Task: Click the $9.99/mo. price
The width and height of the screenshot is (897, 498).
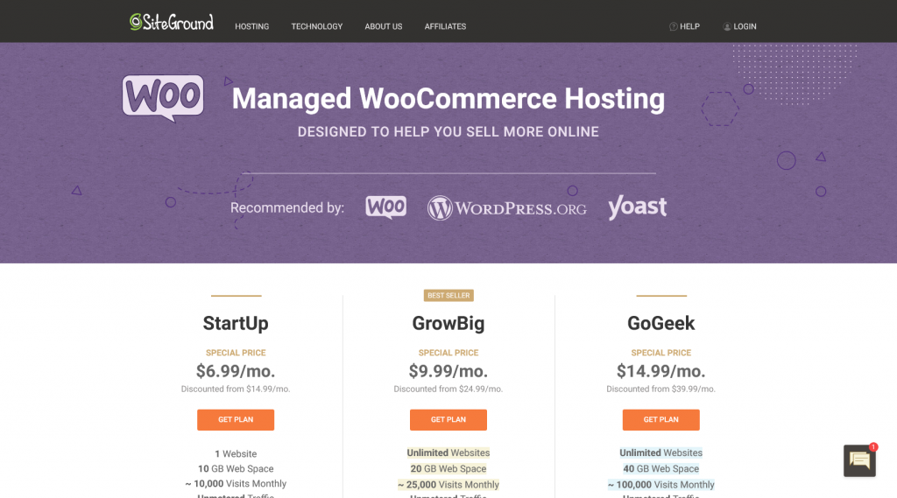Action: coord(448,371)
